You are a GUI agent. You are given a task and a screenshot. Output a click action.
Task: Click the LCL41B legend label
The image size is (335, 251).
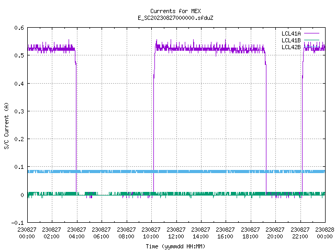(291, 40)
